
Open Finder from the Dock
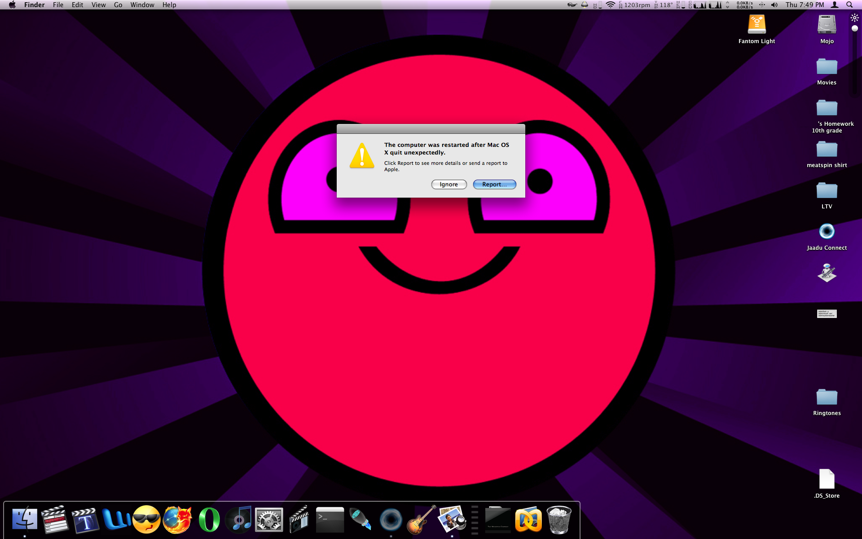[x=25, y=520]
